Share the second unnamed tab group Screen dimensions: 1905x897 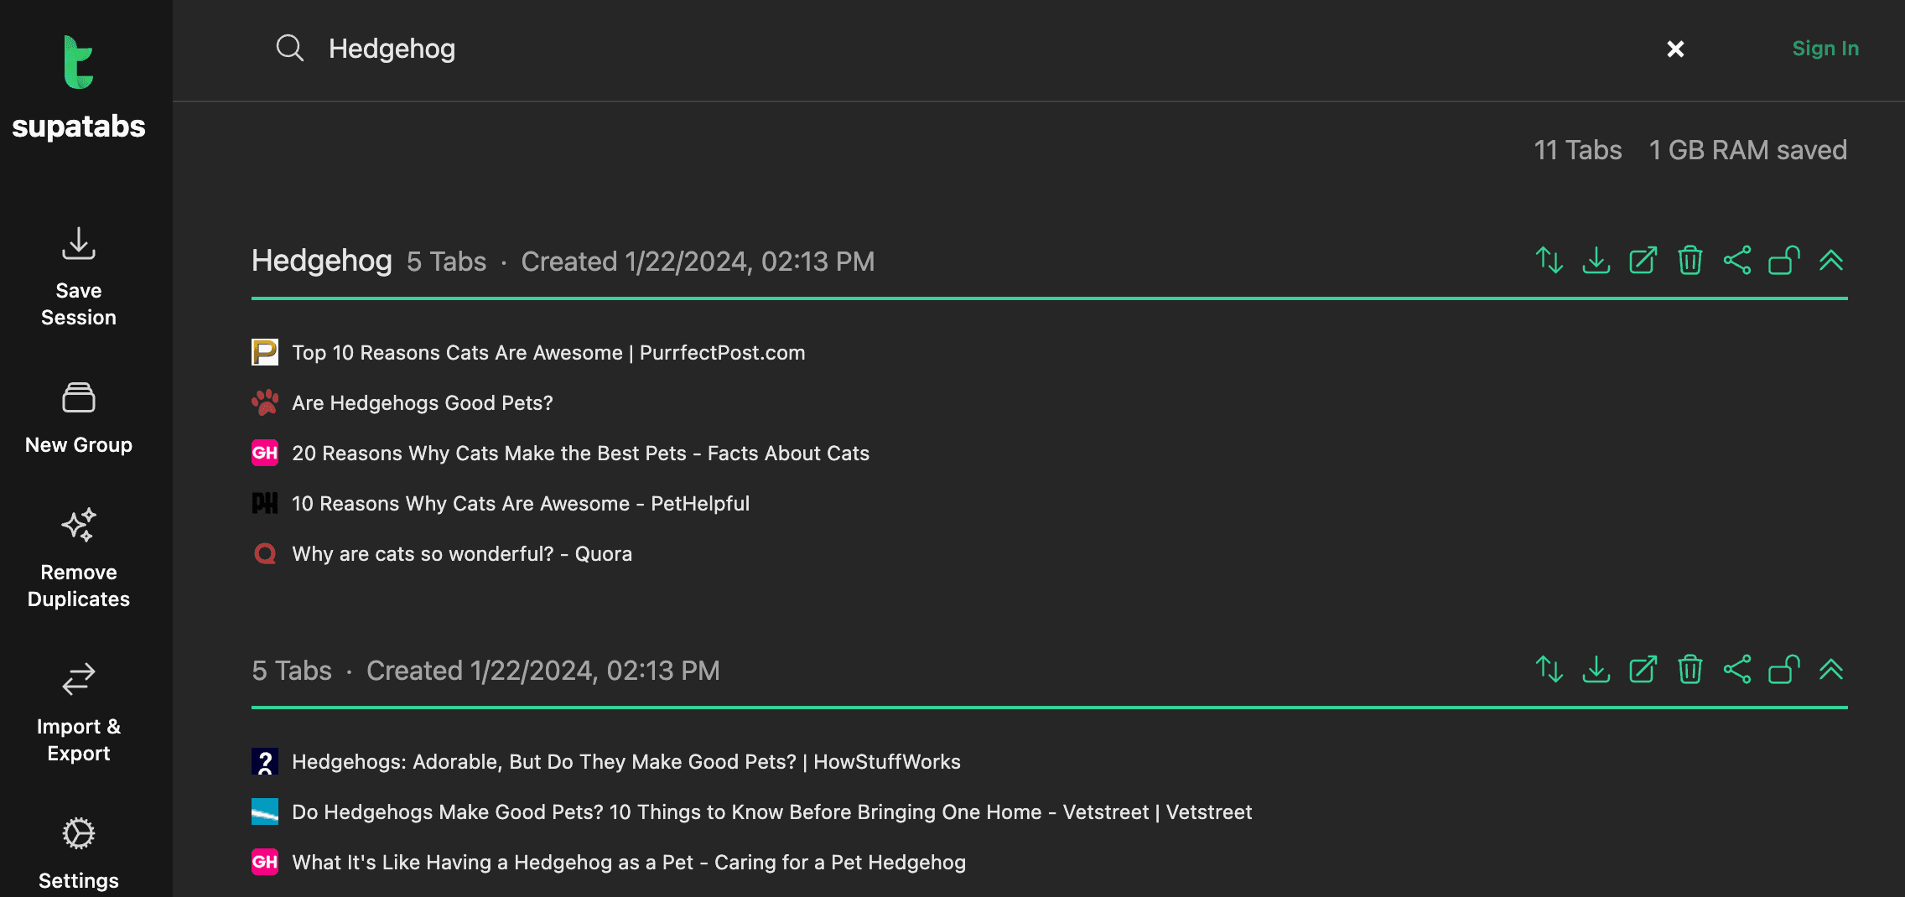1736,670
